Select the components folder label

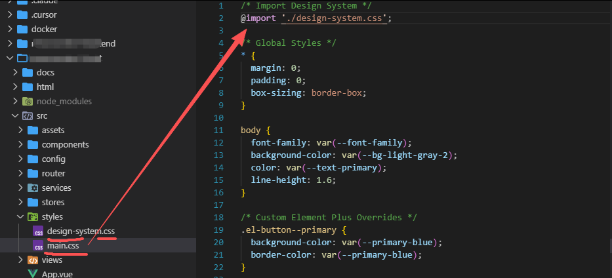(65, 145)
